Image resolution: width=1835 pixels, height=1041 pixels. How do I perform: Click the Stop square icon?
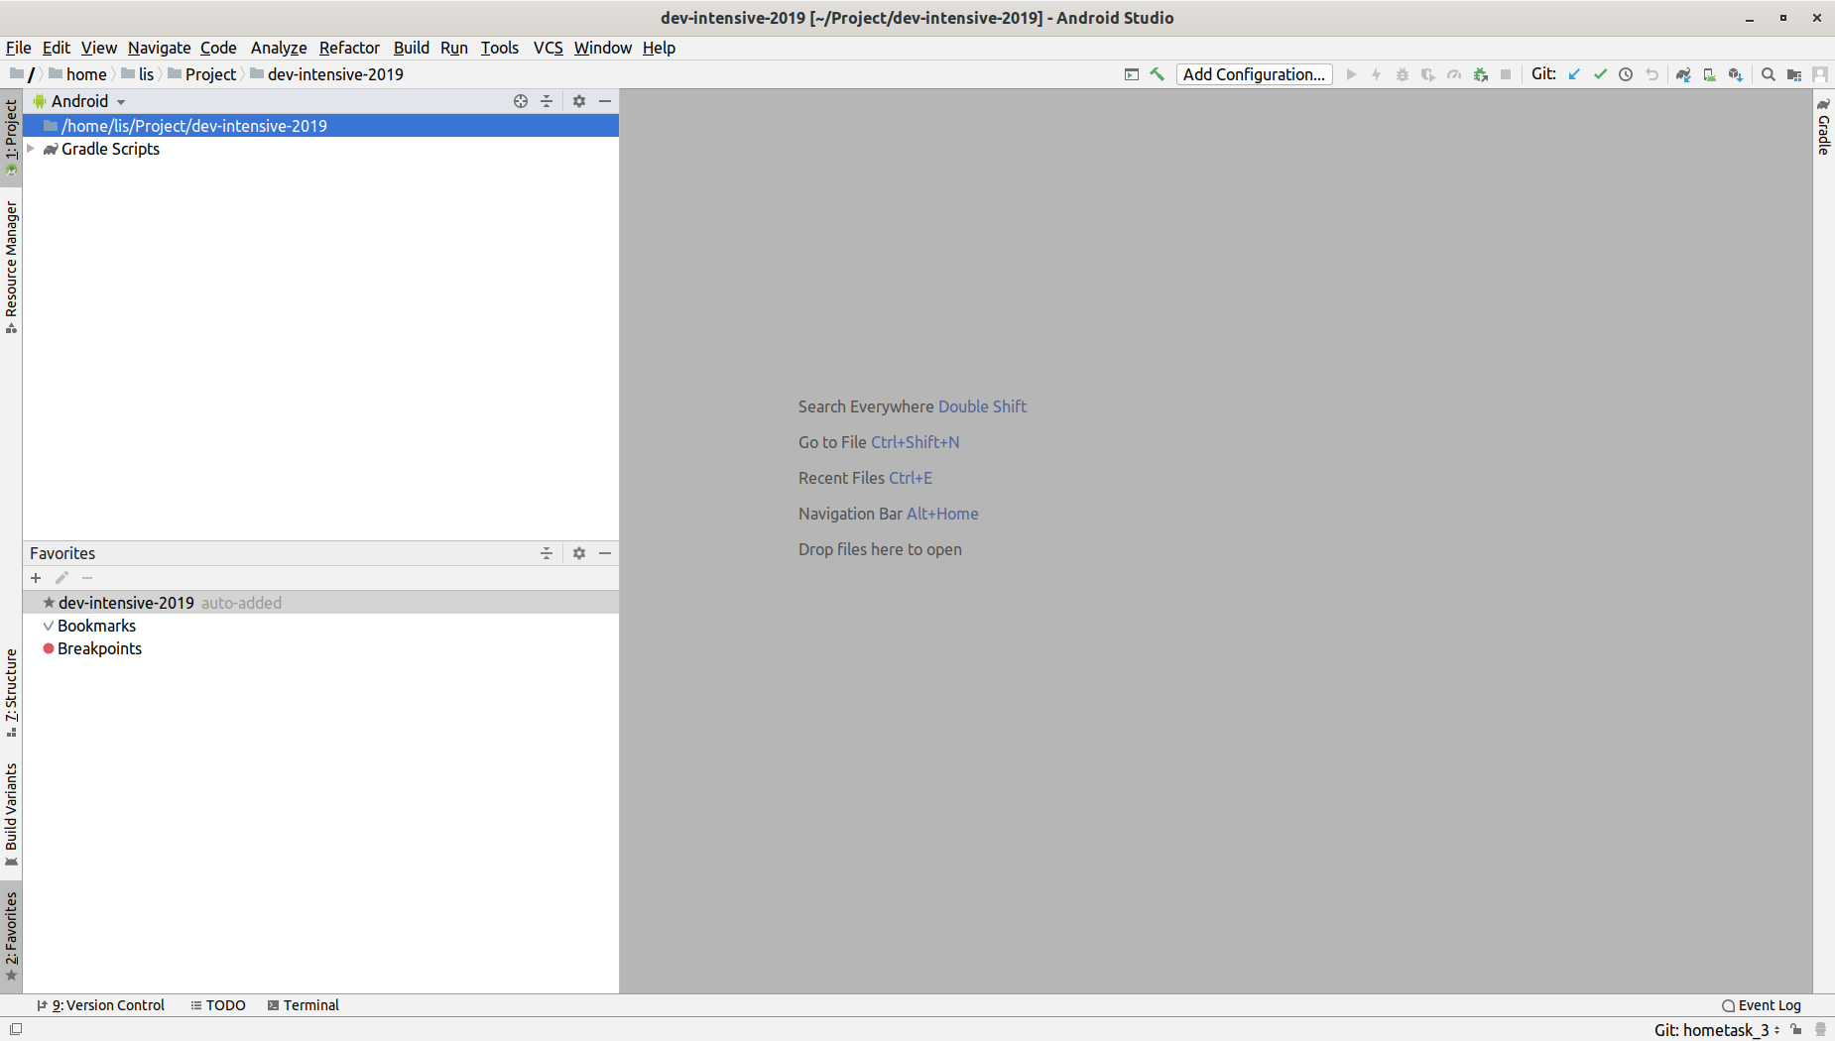(x=1506, y=74)
